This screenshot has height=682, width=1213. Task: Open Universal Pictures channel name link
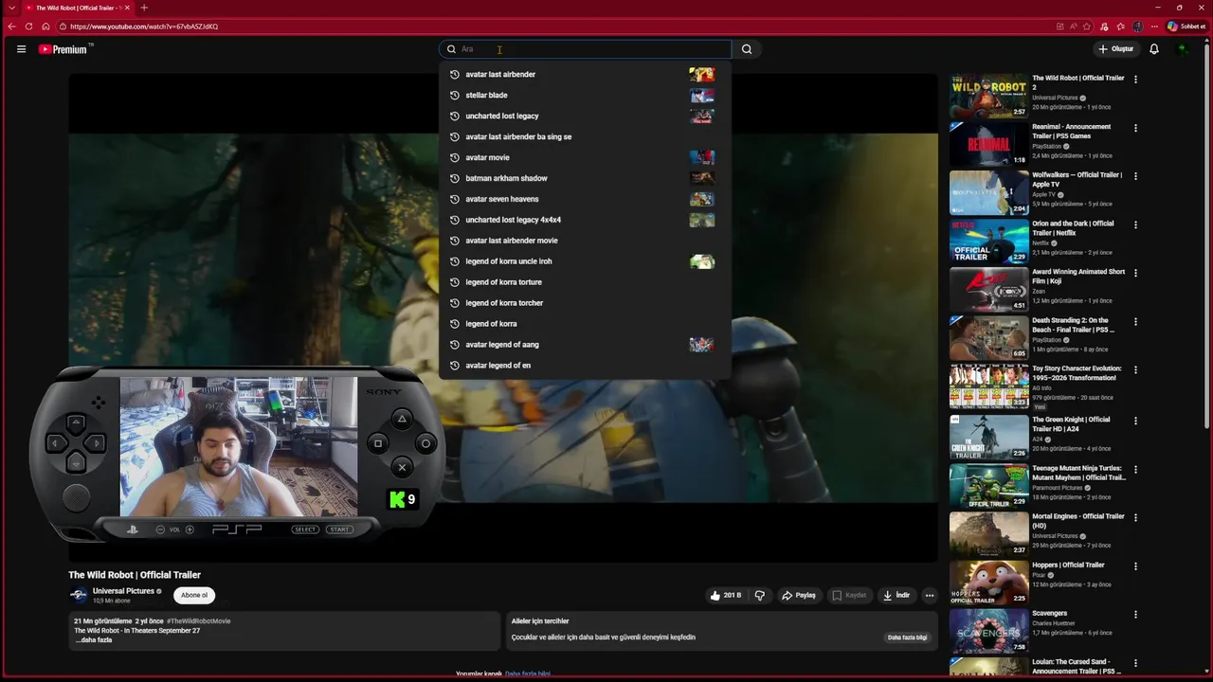click(x=123, y=591)
